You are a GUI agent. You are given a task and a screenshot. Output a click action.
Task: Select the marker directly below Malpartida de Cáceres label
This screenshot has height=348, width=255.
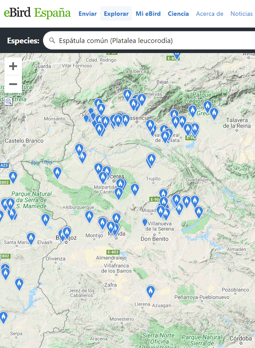(118, 193)
